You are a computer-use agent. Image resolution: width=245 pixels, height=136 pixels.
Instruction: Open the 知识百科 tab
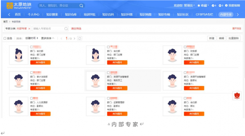pyautogui.click(x=108, y=14)
